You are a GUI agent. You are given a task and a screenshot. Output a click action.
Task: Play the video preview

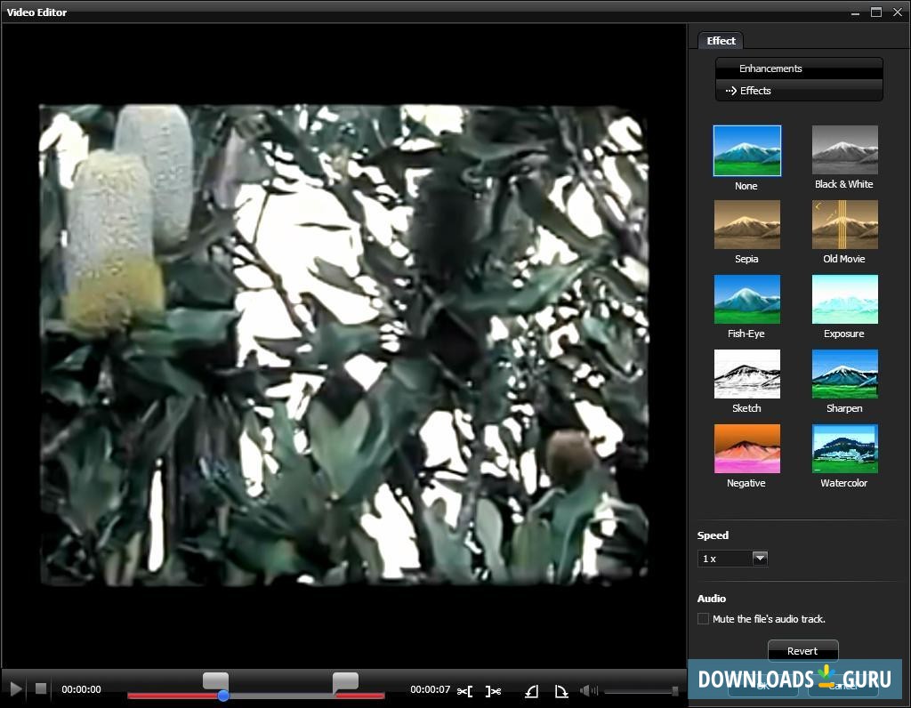(x=16, y=689)
